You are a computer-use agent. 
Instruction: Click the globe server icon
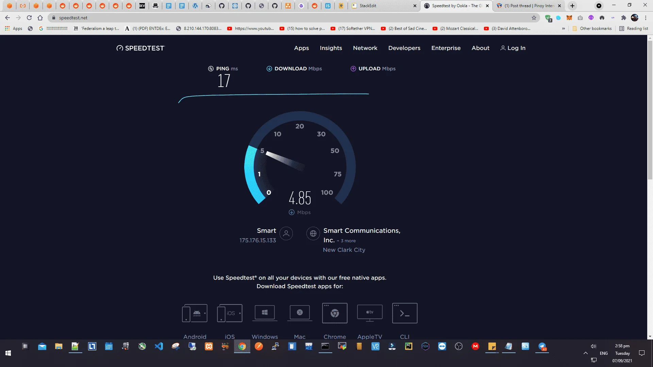pyautogui.click(x=313, y=233)
